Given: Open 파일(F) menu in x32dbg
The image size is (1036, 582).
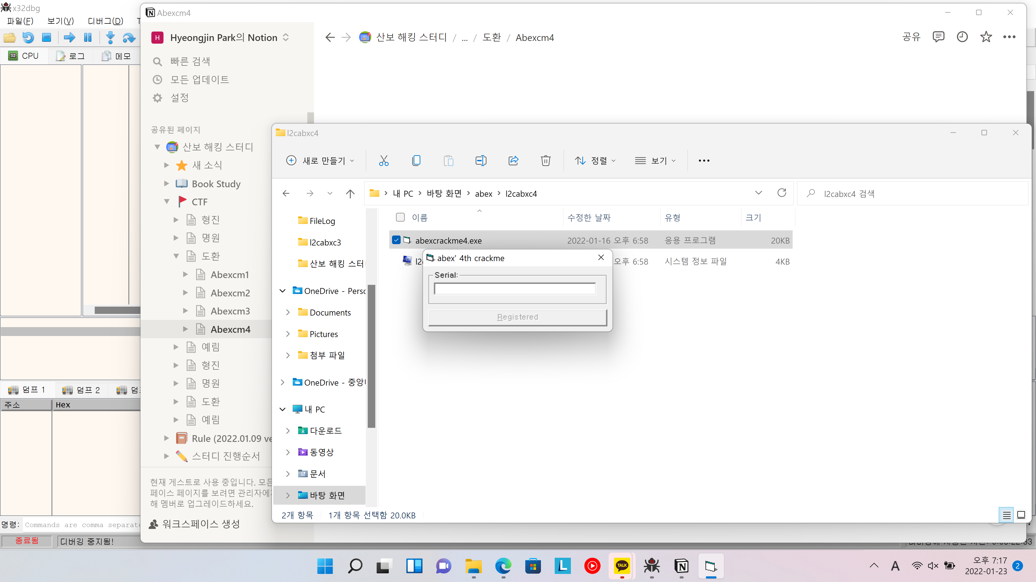Looking at the screenshot, I should (20, 21).
